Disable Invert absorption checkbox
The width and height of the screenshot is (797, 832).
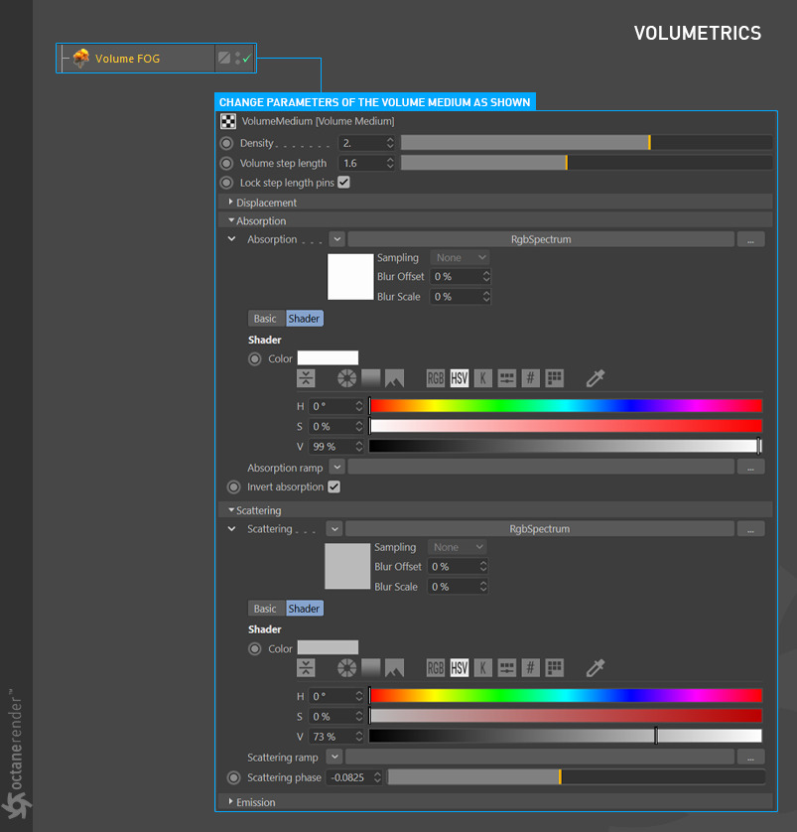(333, 487)
